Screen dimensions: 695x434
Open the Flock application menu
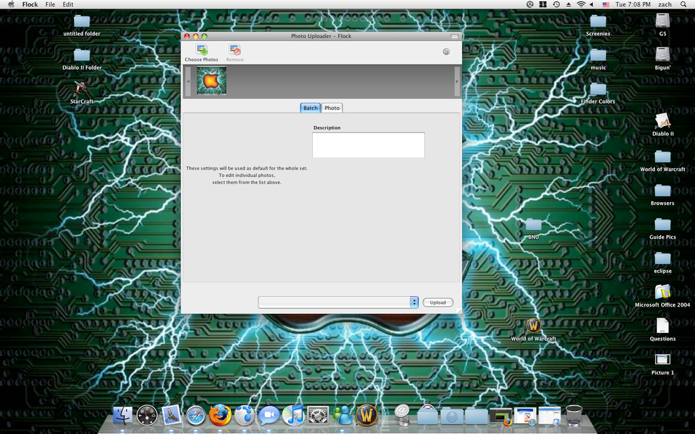point(30,5)
